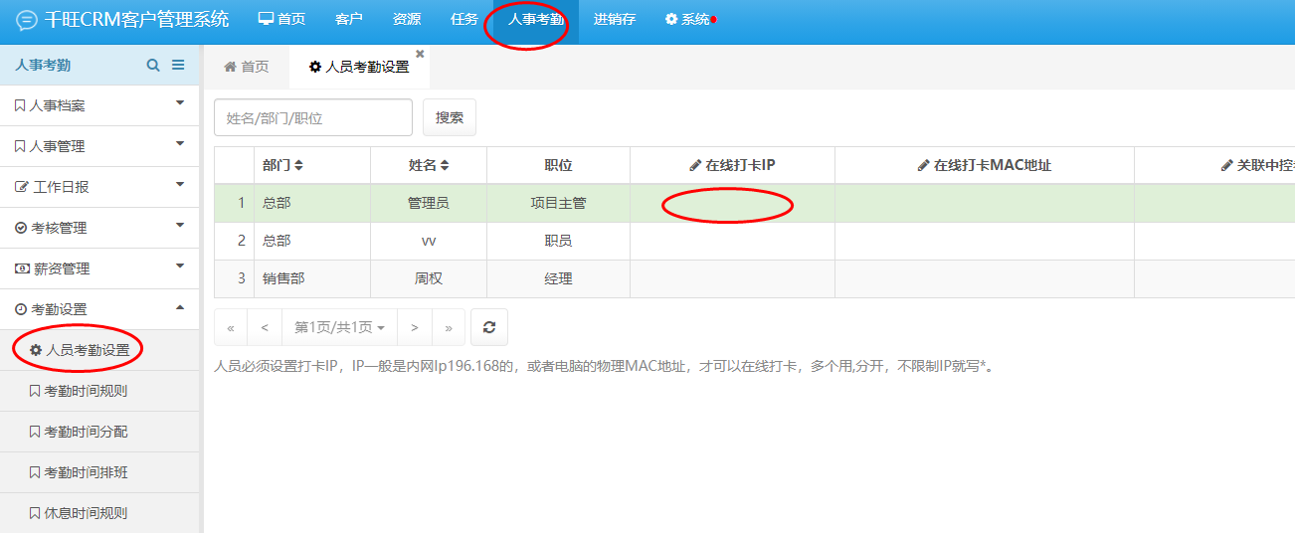Click the monitor icon beside 首页 in navbar
Viewport: 1295px width, 533px height.
(266, 19)
